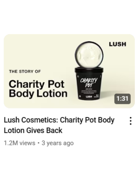Click the 1:31 duration badge
This screenshot has height=186, width=139.
click(122, 99)
